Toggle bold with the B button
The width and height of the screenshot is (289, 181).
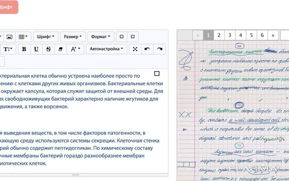(24, 49)
